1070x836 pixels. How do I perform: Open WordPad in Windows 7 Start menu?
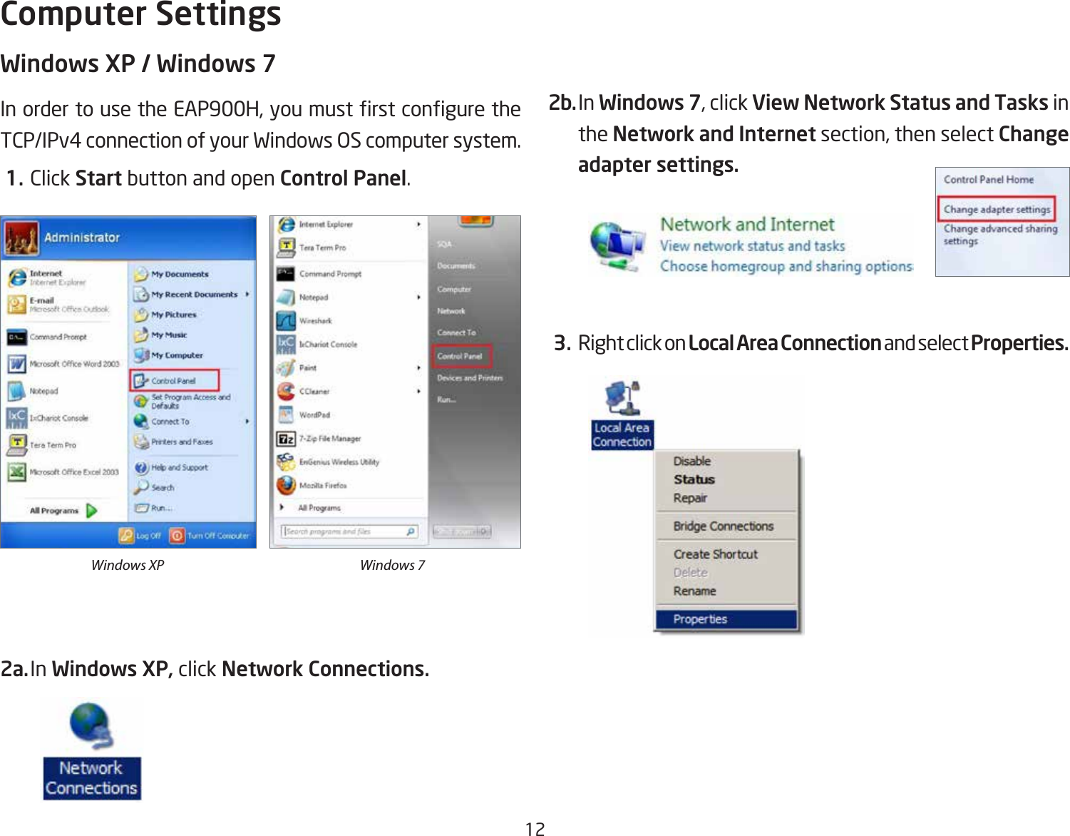[x=304, y=414]
